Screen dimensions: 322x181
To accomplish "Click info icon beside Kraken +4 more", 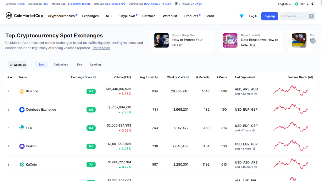I will tap(254, 149).
